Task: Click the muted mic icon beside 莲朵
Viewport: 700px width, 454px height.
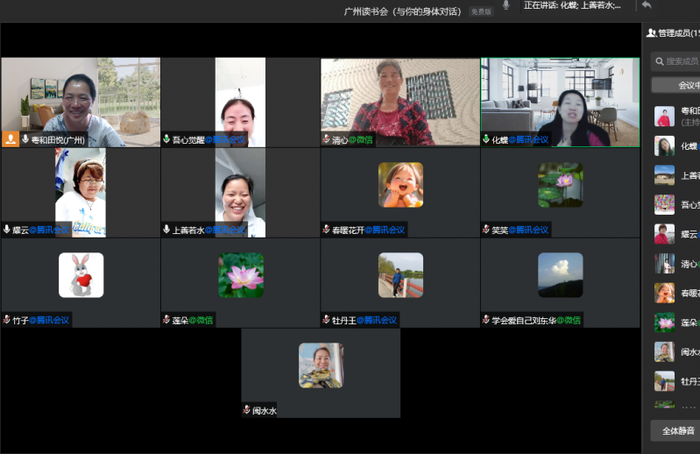Action: coord(166,320)
